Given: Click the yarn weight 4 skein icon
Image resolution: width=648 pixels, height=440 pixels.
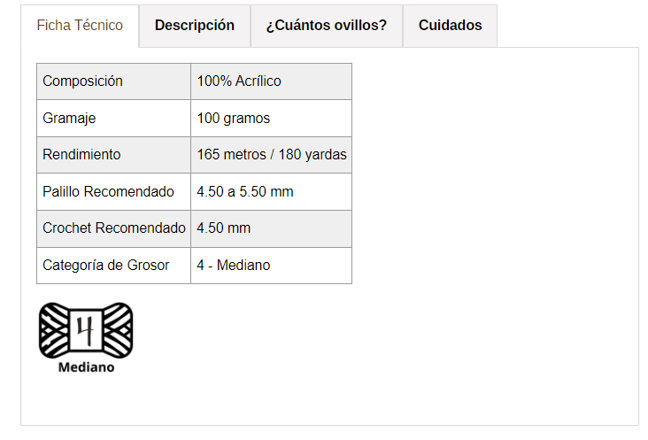Looking at the screenshot, I should tap(86, 330).
